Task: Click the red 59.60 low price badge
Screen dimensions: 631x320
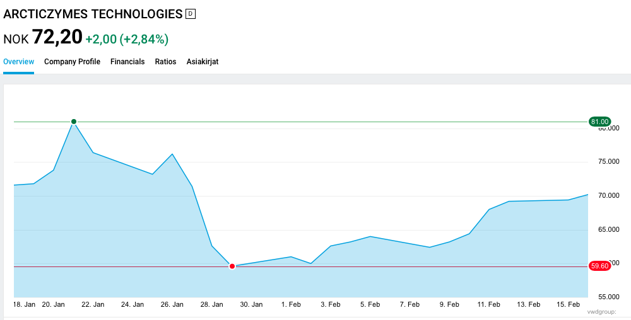Action: tap(599, 266)
